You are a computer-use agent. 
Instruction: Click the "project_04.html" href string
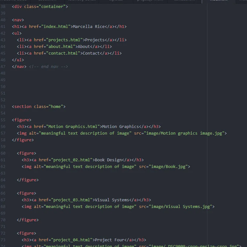point(72,240)
